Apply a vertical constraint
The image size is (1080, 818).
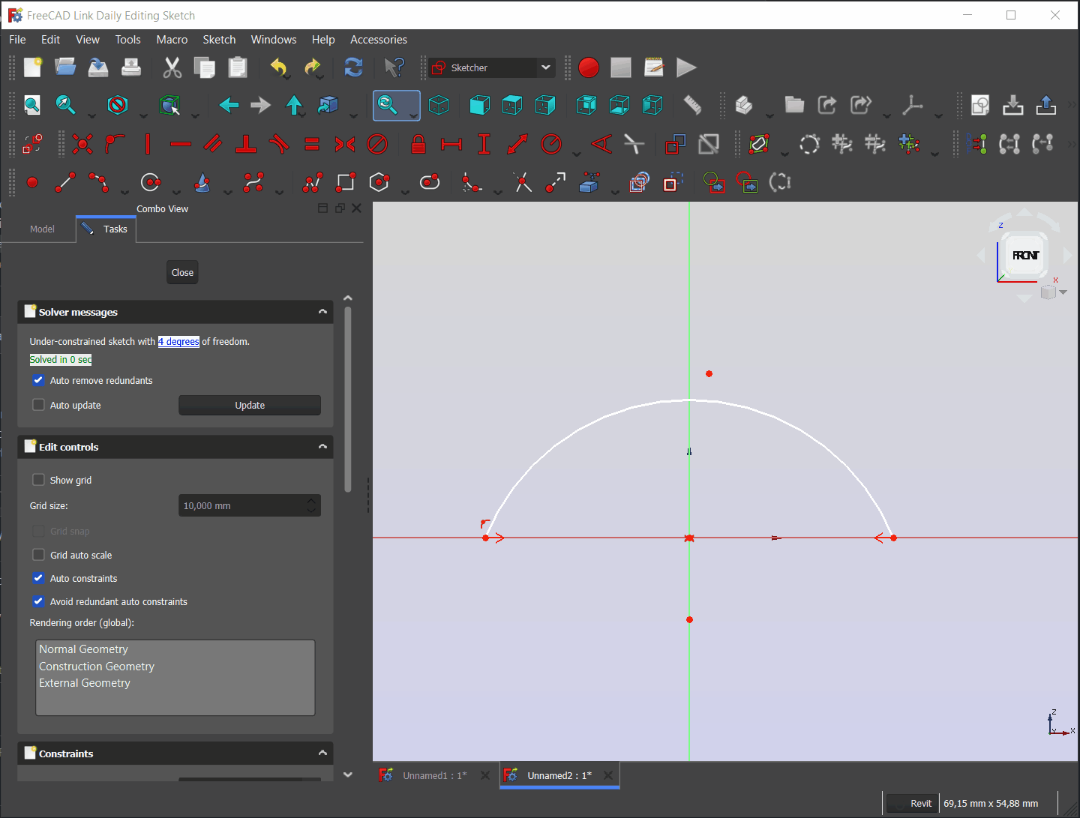(148, 143)
